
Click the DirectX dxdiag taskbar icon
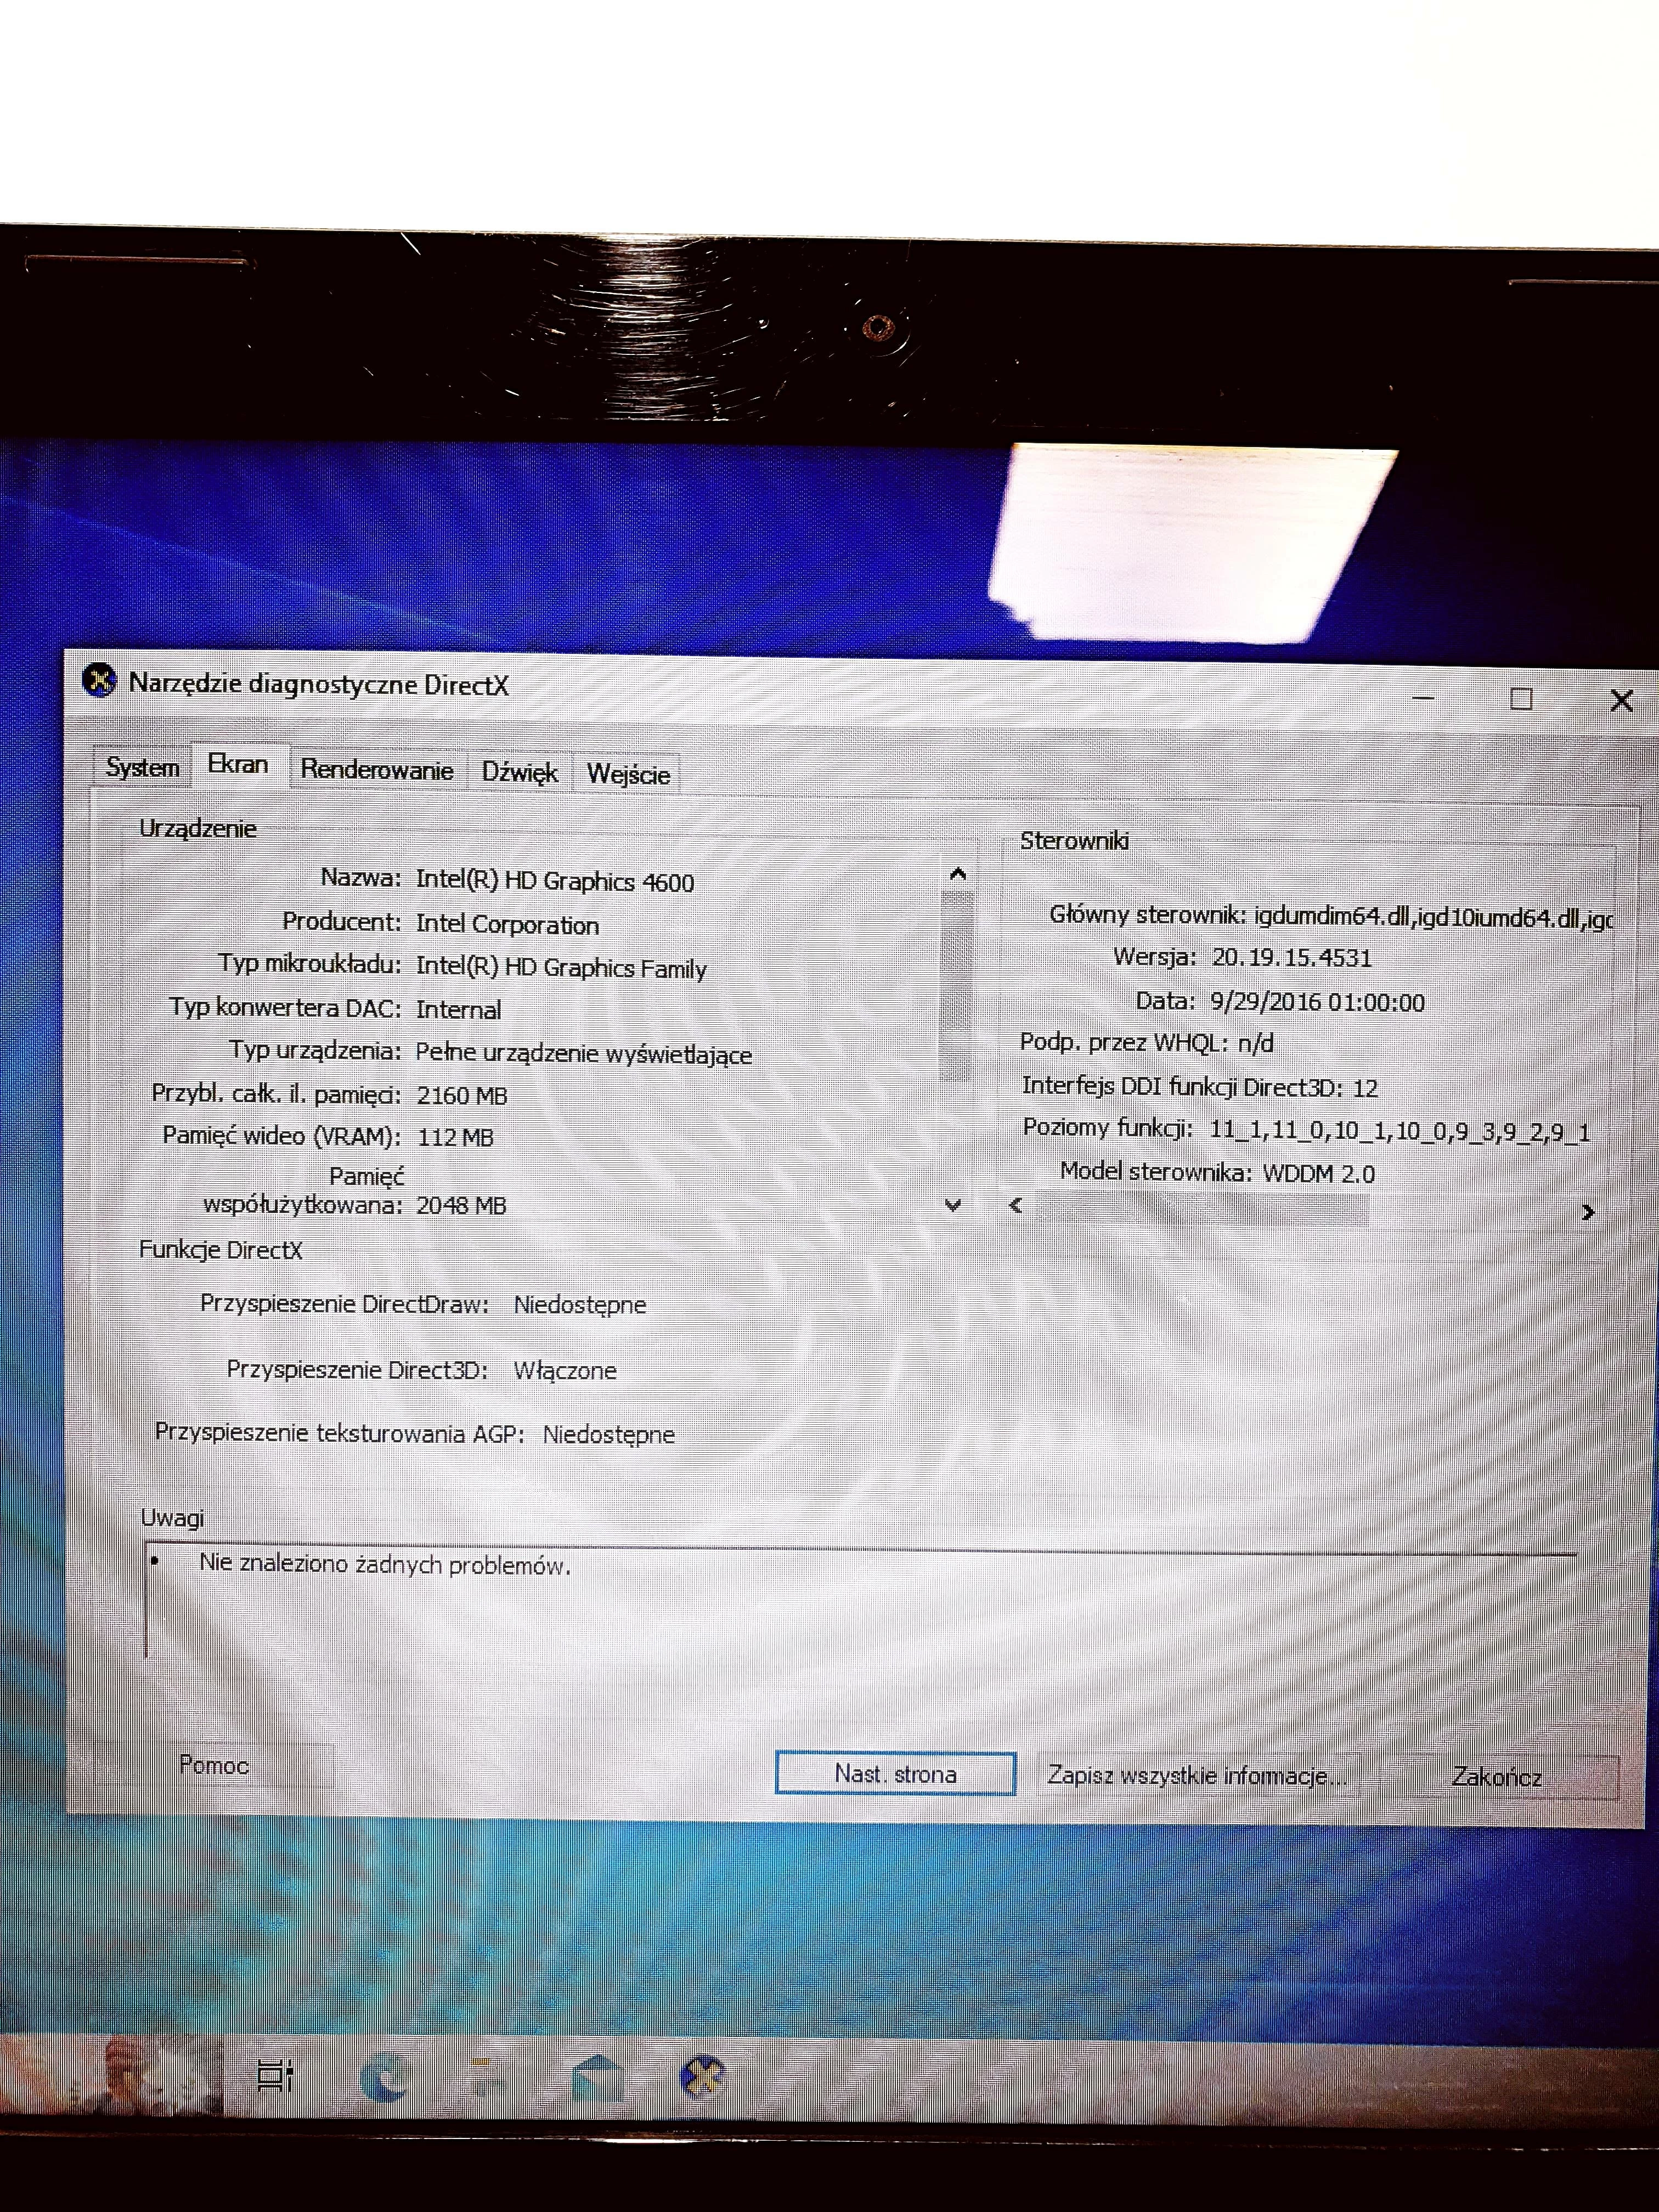[703, 2078]
